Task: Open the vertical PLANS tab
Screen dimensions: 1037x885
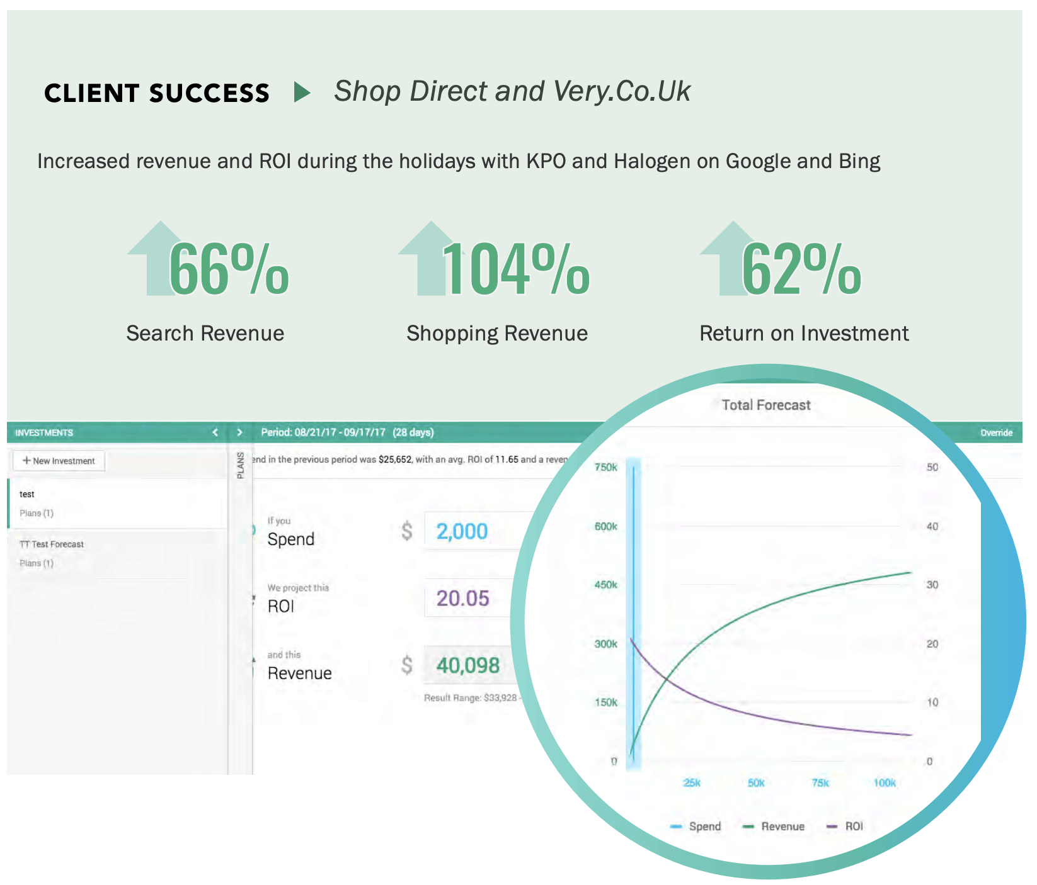Action: 240,465
